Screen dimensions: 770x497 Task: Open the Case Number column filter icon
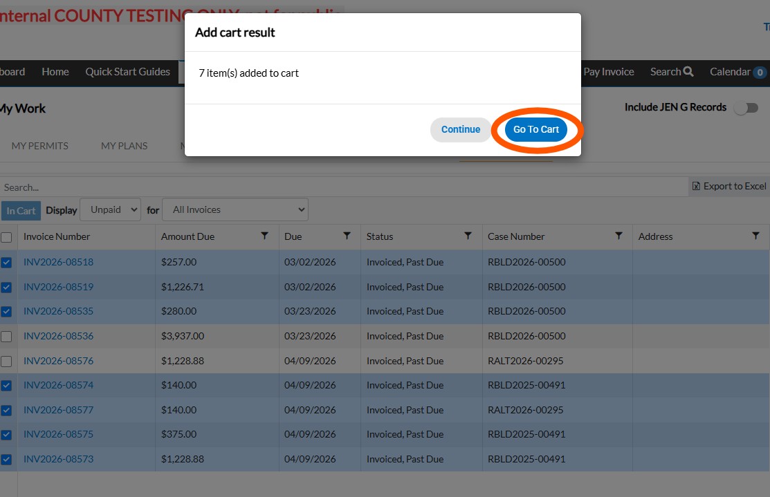pos(618,236)
